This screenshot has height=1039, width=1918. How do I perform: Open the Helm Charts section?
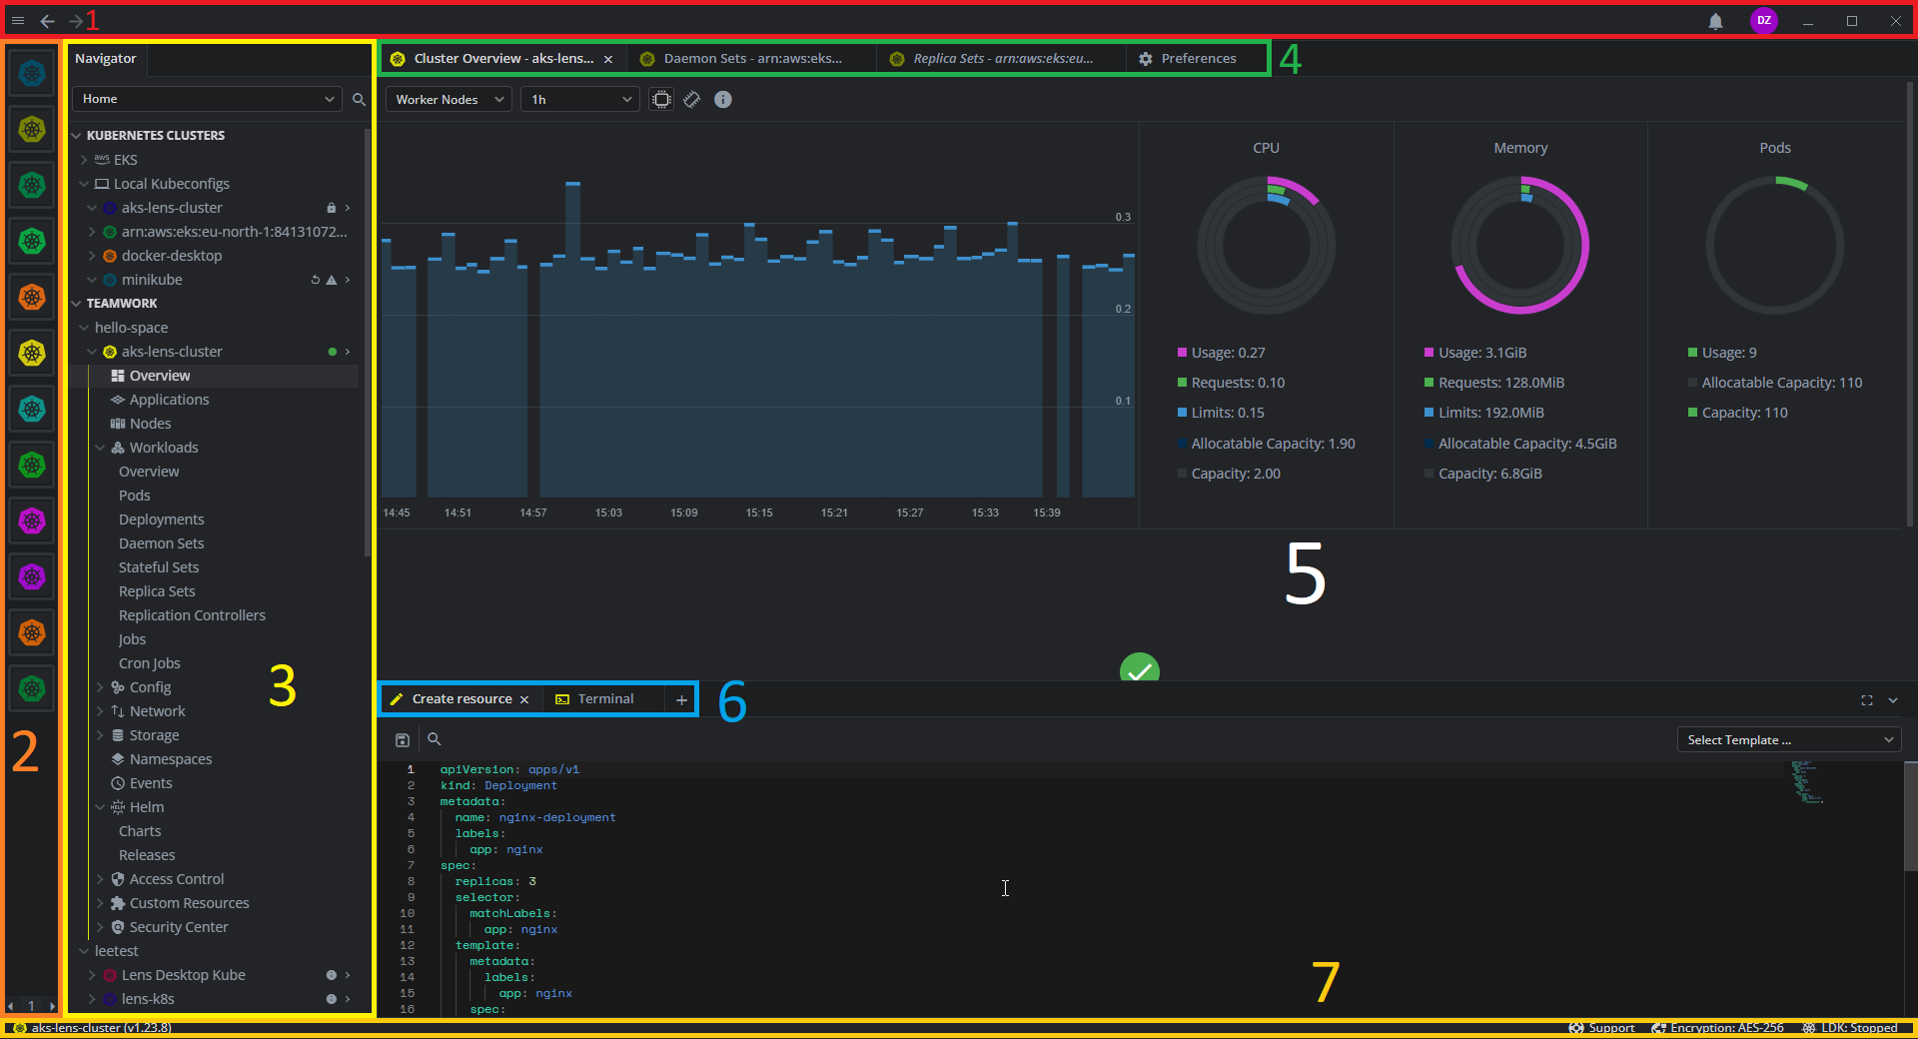(x=140, y=830)
